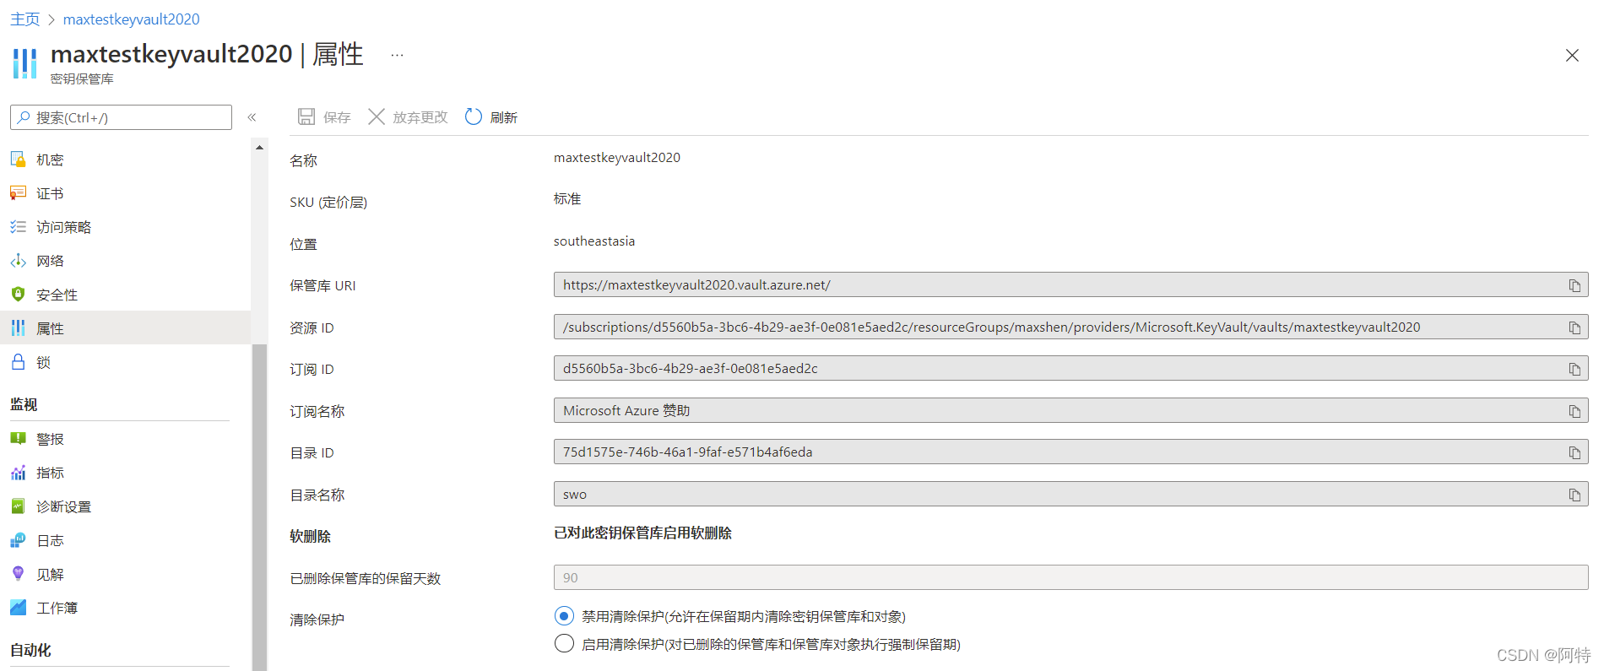Click the 工作簿 workbooks icon

coord(18,607)
